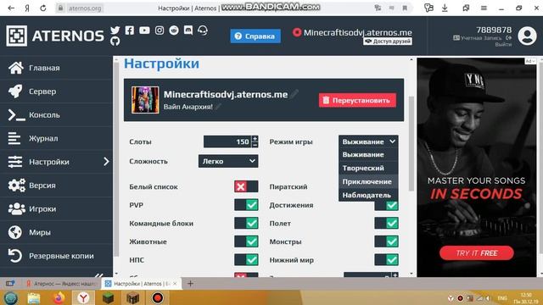This screenshot has height=305, width=543.
Task: Click the Bandicam record taskbar icon
Action: 158,297
